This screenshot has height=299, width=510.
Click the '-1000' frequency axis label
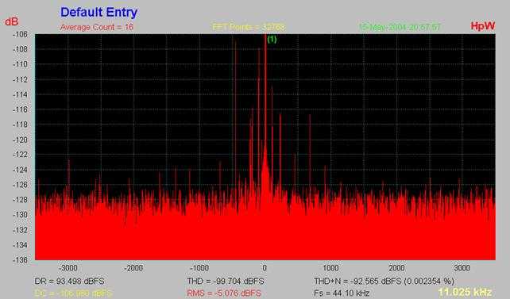(199, 268)
